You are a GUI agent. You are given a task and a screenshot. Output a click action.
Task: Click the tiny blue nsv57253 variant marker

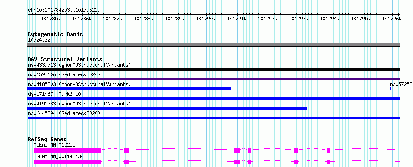391,89
